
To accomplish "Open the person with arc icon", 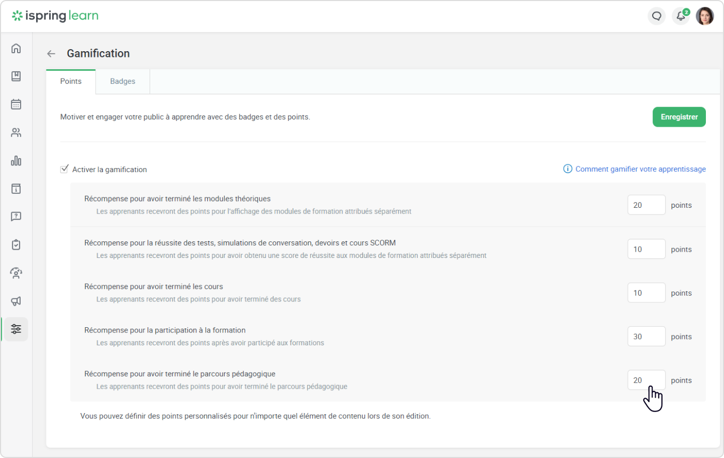I will click(x=16, y=273).
